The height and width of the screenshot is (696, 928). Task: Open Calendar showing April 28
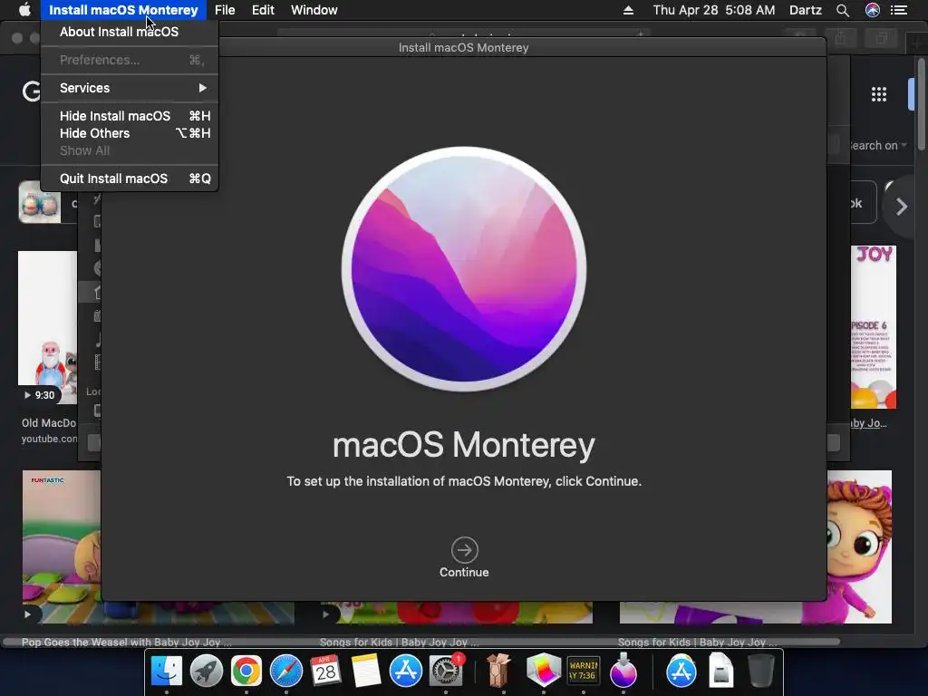tap(325, 672)
